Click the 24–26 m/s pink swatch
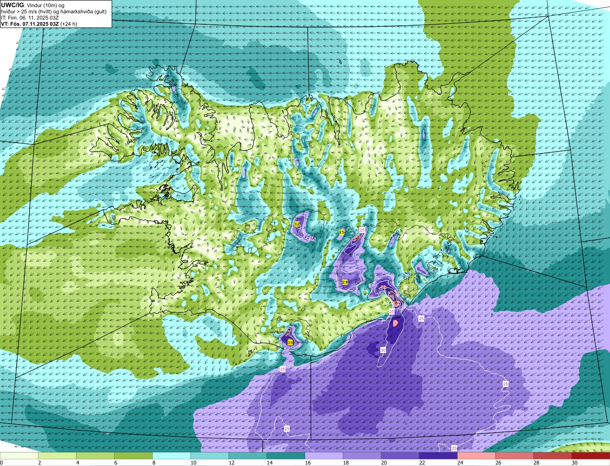The width and height of the screenshot is (610, 466). click(477, 456)
